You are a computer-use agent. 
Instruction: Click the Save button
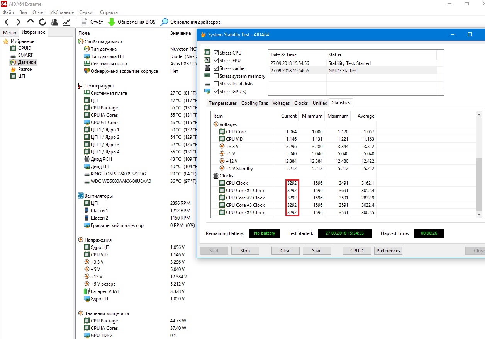(317, 251)
